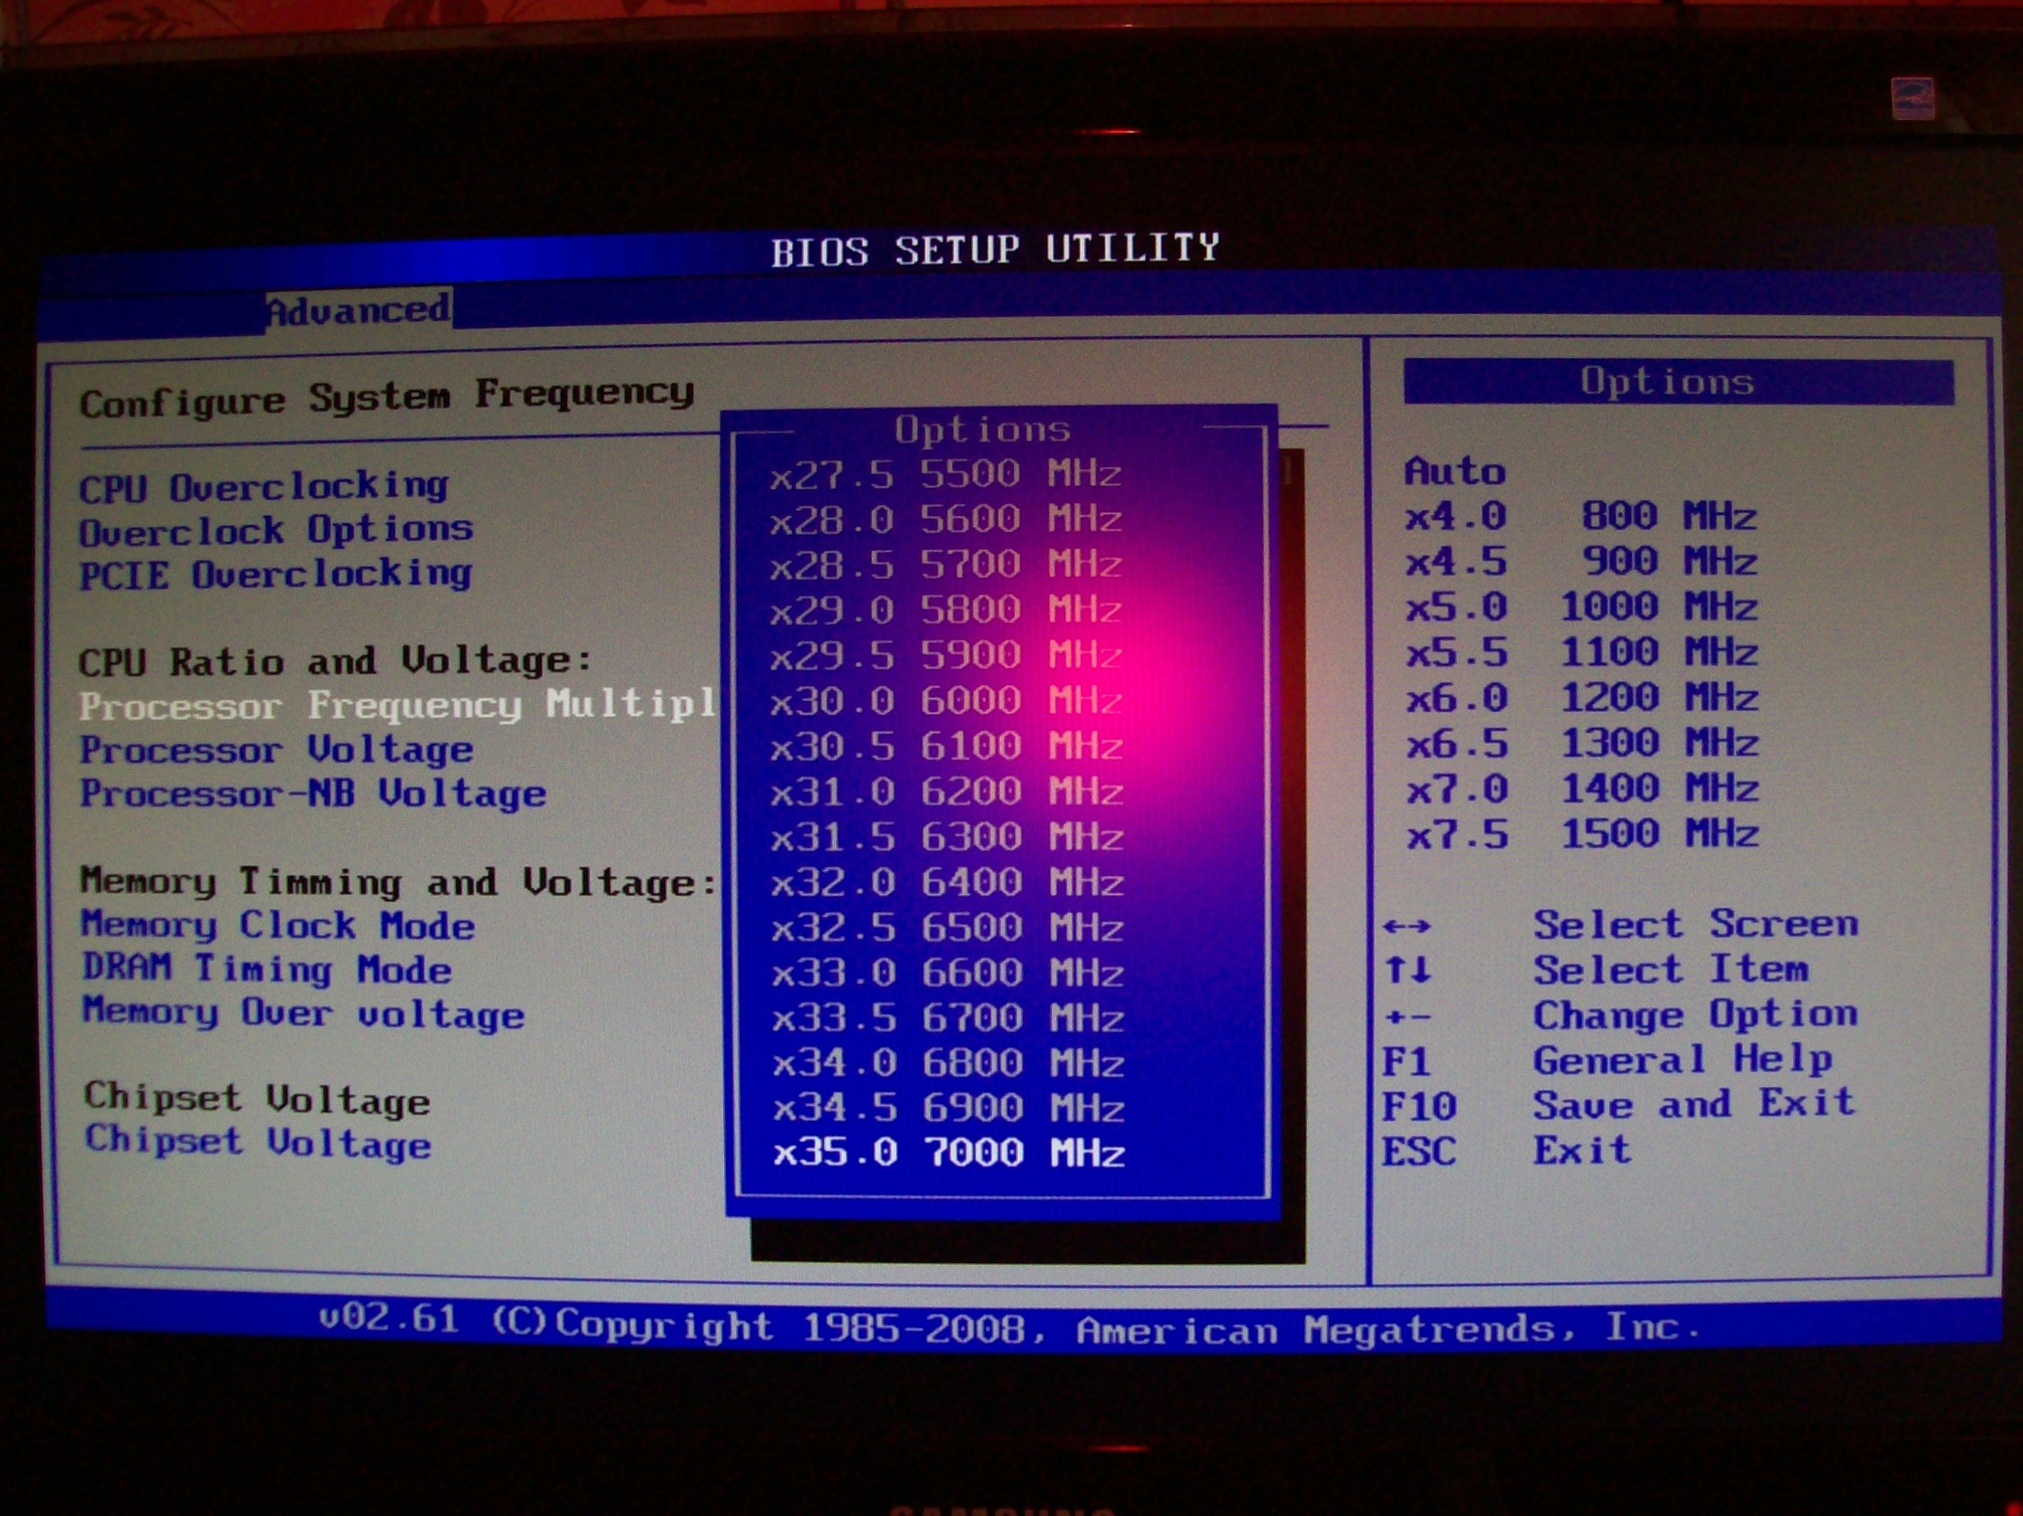Choose x31.5 6300 MHz option
The width and height of the screenshot is (2023, 1516).
coord(947,837)
